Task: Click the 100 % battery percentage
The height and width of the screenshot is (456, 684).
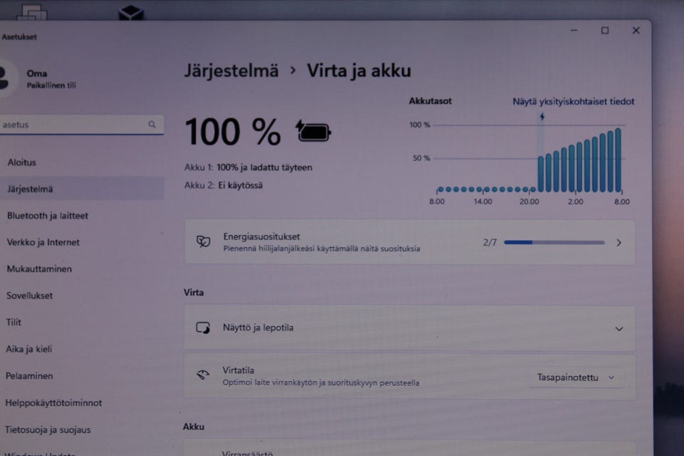Action: [x=233, y=132]
